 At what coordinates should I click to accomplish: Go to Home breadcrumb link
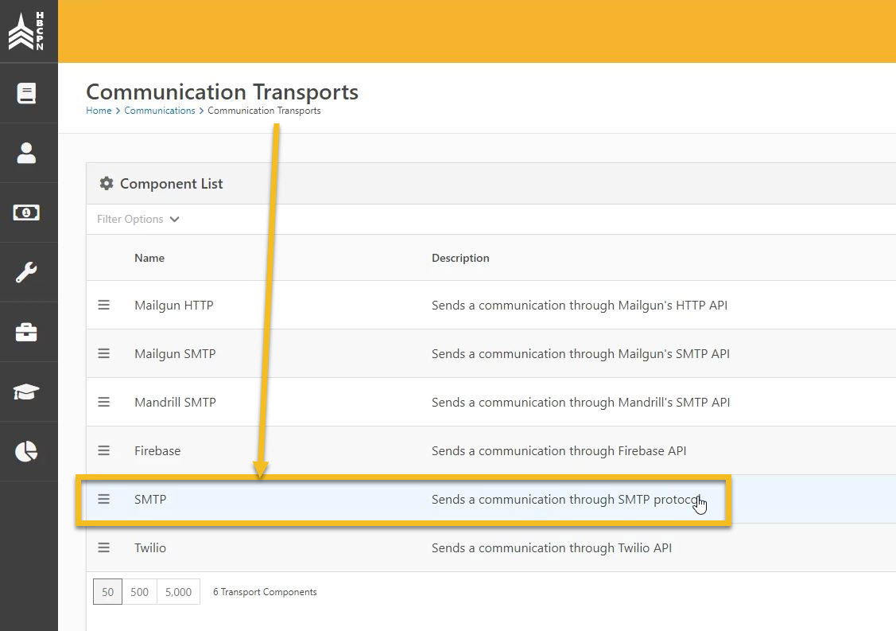[99, 111]
